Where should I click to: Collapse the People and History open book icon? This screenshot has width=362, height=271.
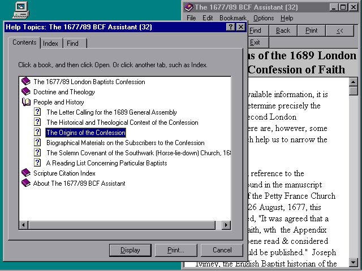pyautogui.click(x=26, y=102)
